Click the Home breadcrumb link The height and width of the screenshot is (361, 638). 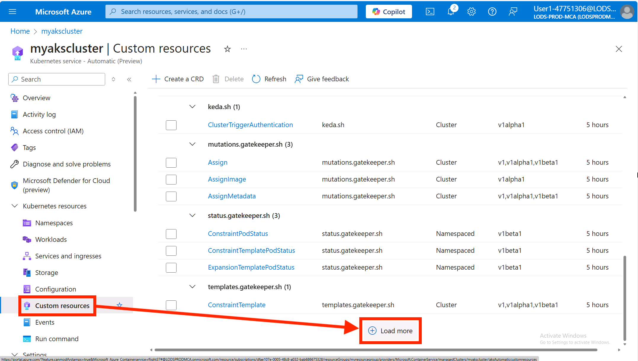click(20, 31)
